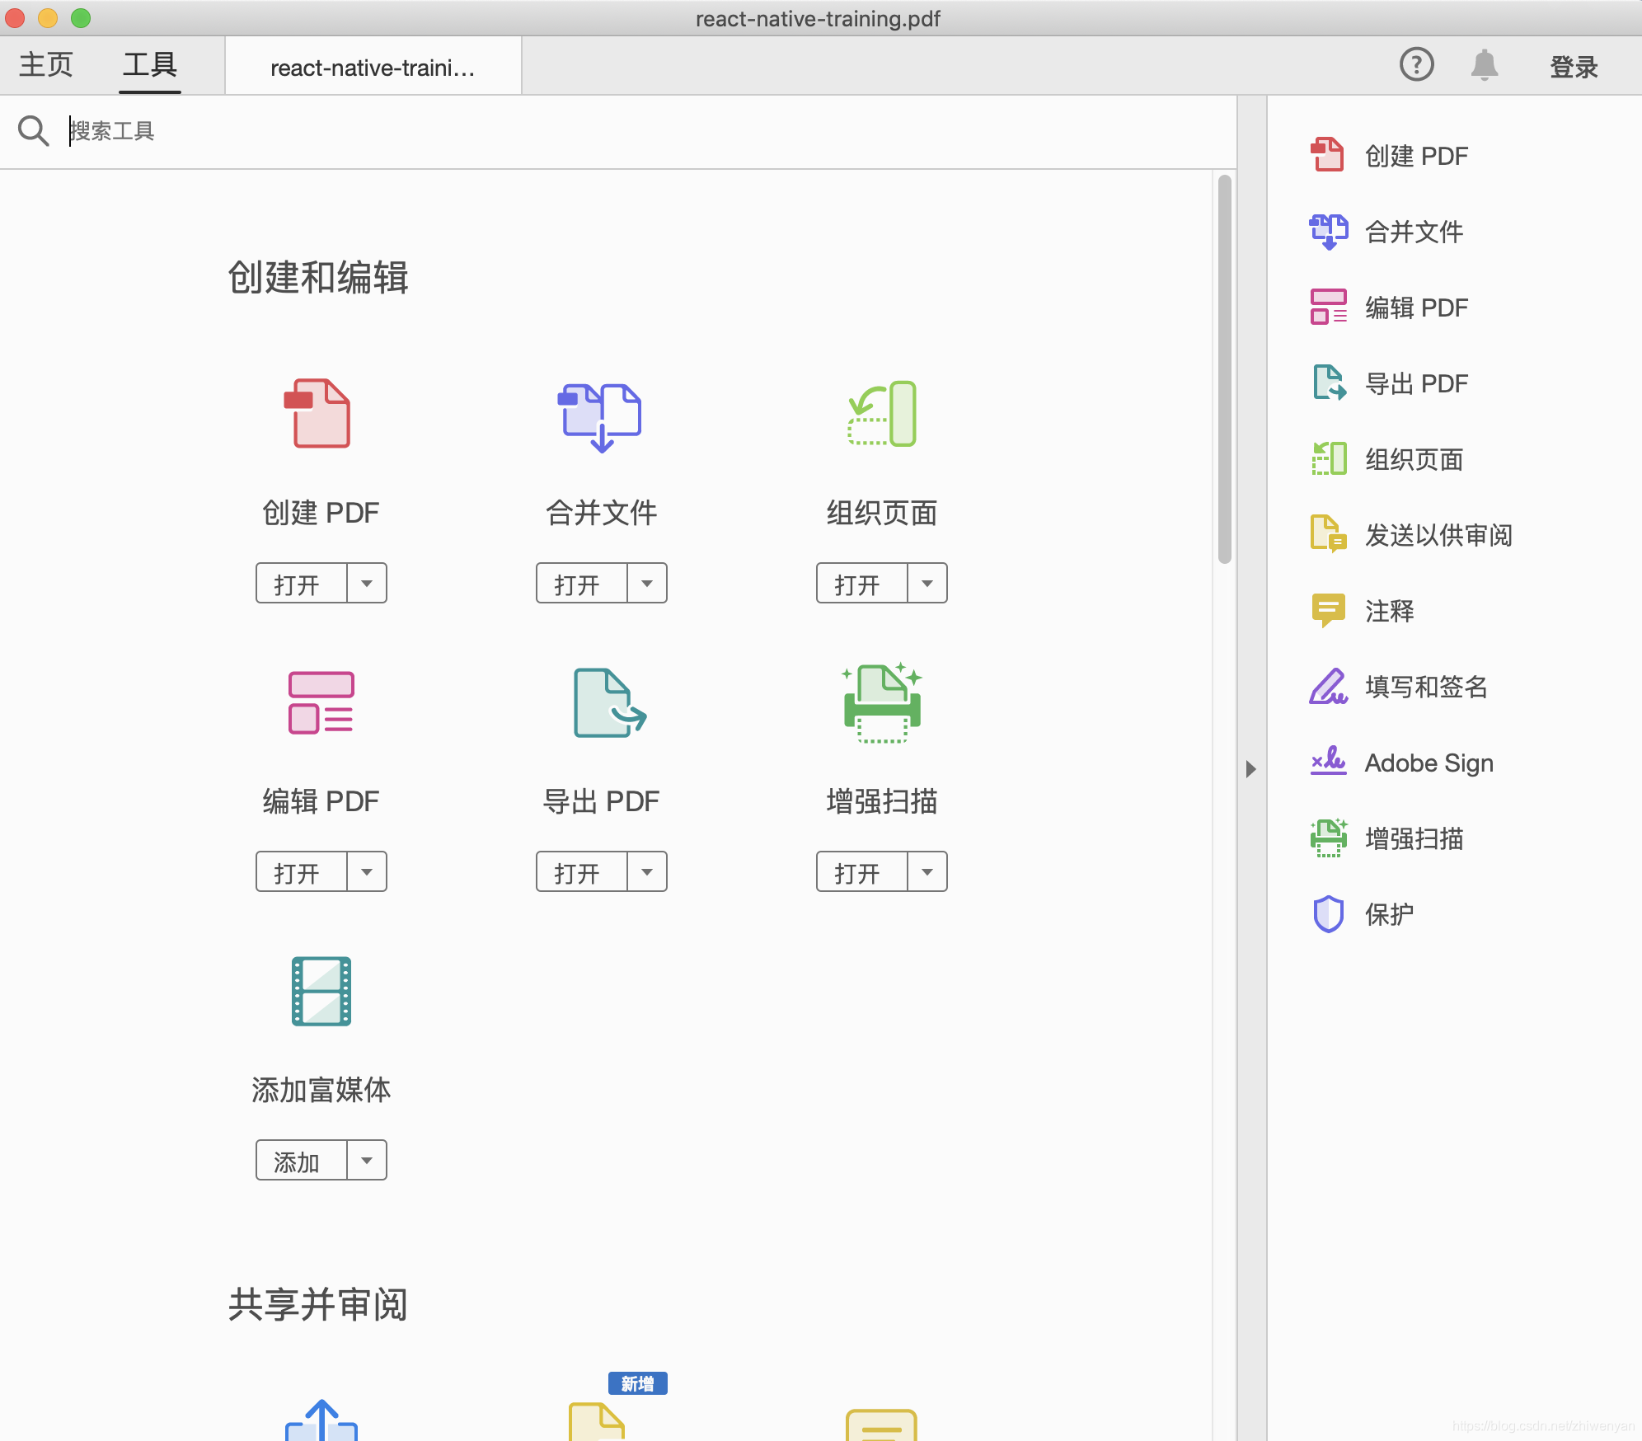
Task: Select 创建 PDF in the right sidebar
Action: click(x=1390, y=156)
